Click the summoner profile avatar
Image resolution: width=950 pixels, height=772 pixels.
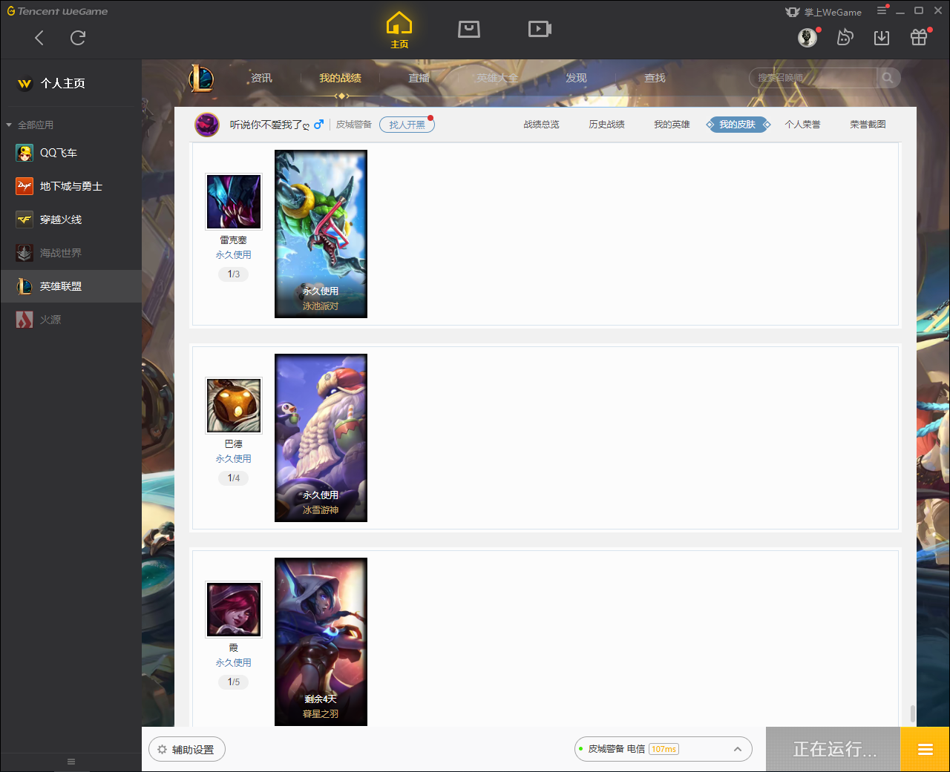click(207, 125)
